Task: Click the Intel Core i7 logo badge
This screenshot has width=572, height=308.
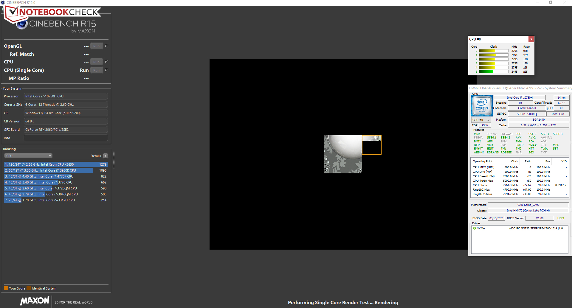Action: [482, 106]
